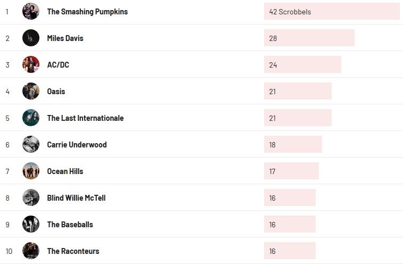Open the AC/DC artist name link
Screen dimensions: 403x264
click(x=58, y=65)
